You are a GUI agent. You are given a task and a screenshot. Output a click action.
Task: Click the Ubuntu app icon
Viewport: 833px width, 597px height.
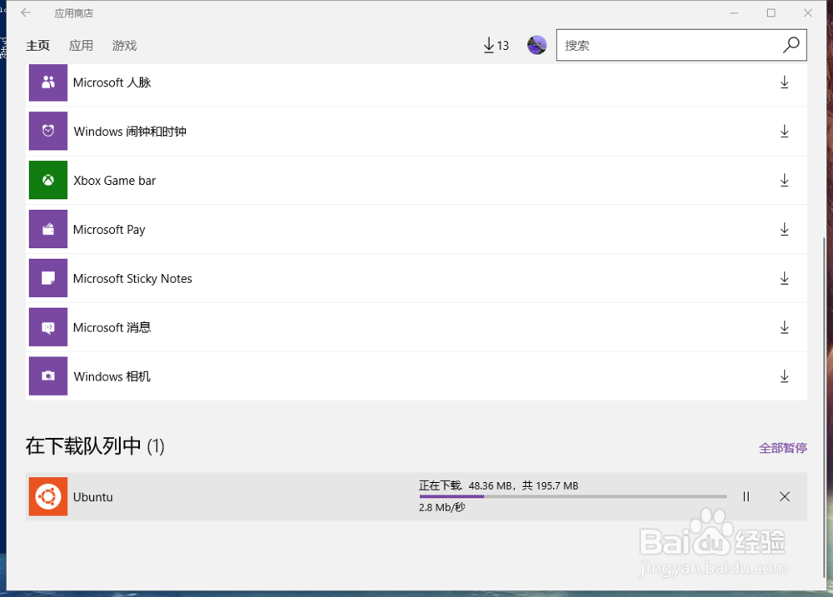point(47,496)
